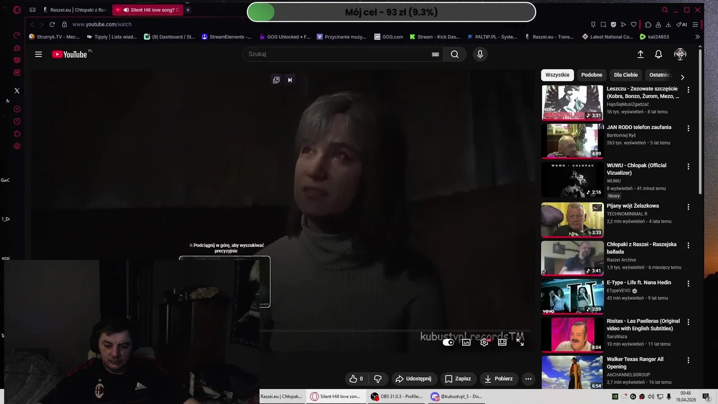718x404 pixels.
Task: Open Opera Easy Setup sliders icon
Action: [x=696, y=25]
